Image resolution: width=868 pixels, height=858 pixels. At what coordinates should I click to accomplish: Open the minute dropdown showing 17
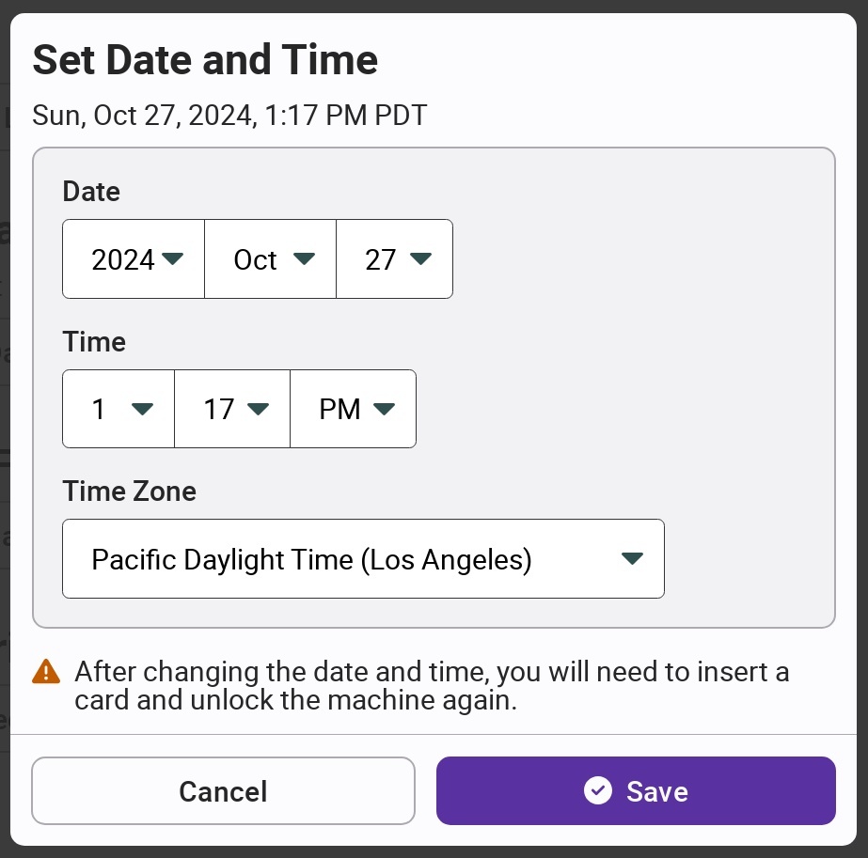click(x=232, y=409)
